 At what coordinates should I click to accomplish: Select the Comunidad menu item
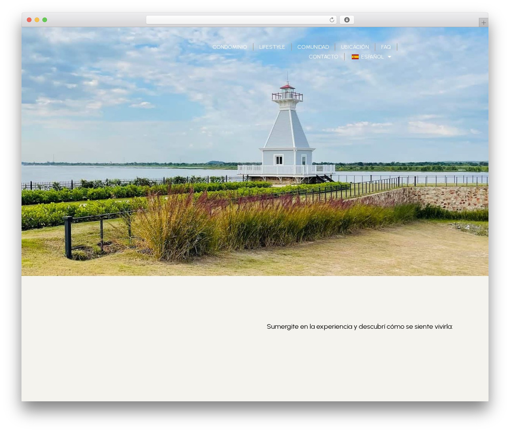pyautogui.click(x=313, y=47)
